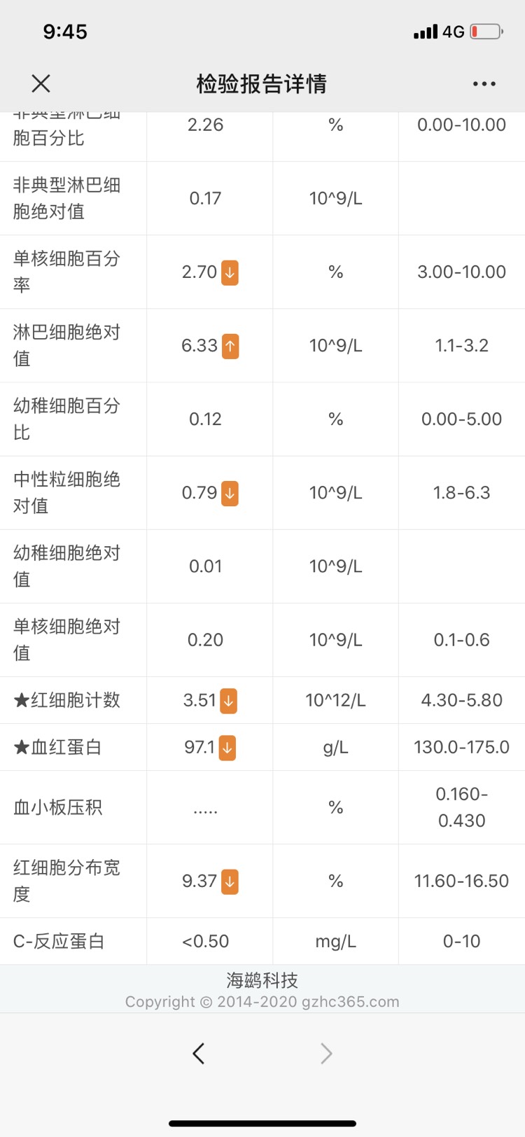Tap the 检验报告详情 page title
The width and height of the screenshot is (525, 1137).
tap(262, 84)
